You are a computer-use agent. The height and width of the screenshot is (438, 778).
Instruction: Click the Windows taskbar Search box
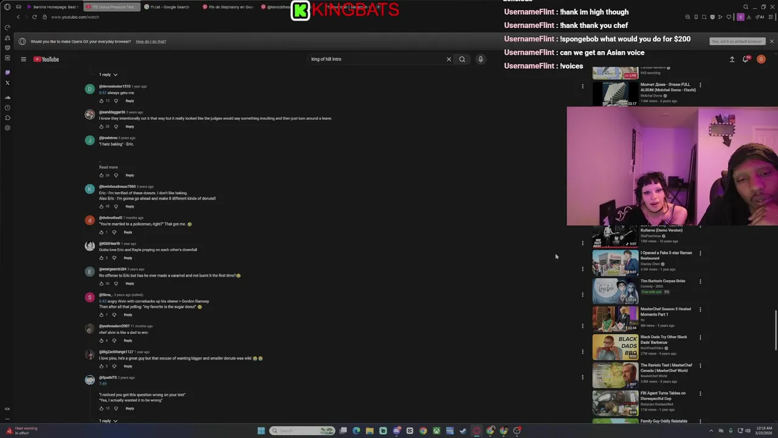303,431
